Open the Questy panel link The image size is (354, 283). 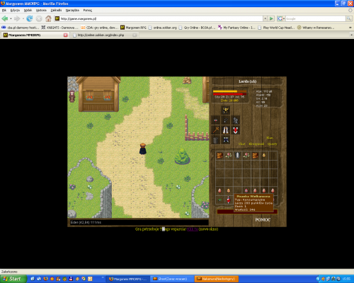click(272, 144)
